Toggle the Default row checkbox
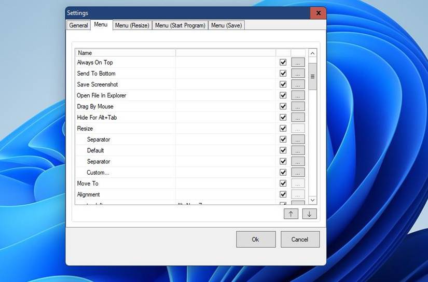This screenshot has width=428, height=282. coord(283,150)
